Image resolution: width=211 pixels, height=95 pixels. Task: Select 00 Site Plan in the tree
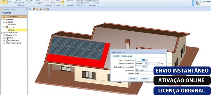tap(12, 25)
